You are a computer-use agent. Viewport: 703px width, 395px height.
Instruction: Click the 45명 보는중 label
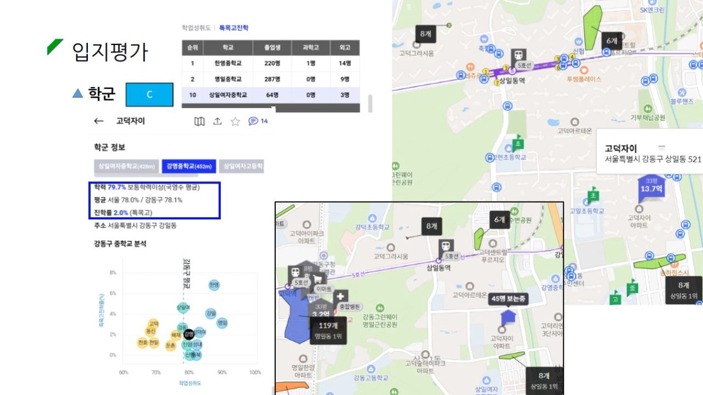[507, 299]
